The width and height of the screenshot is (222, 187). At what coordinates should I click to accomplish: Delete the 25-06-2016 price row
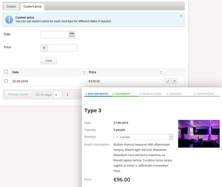click(x=175, y=81)
